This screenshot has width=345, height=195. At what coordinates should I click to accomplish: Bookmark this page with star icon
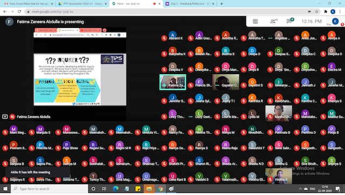tap(316, 12)
